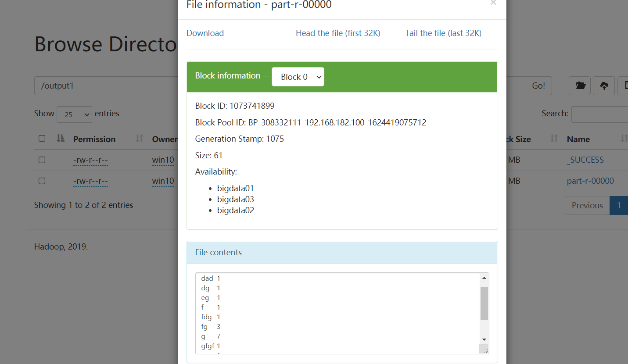The width and height of the screenshot is (628, 364).
Task: Click the 'fg 3' line in file contents
Action: 211,327
